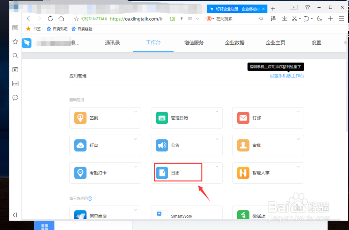Open the 阿里商旅 app icon
Image resolution: width=349 pixels, height=230 pixels.
click(80, 215)
